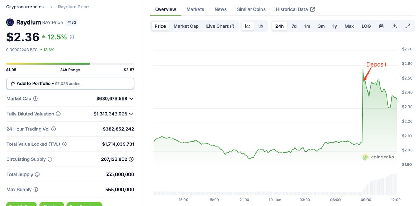Click Add to Portfolio button
Screen dimensions: 420x206
pos(70,84)
